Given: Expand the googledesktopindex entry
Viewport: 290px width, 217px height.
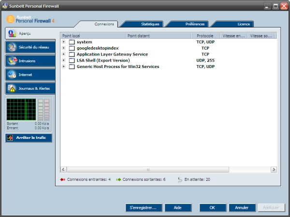Looking at the screenshot, I should point(64,48).
